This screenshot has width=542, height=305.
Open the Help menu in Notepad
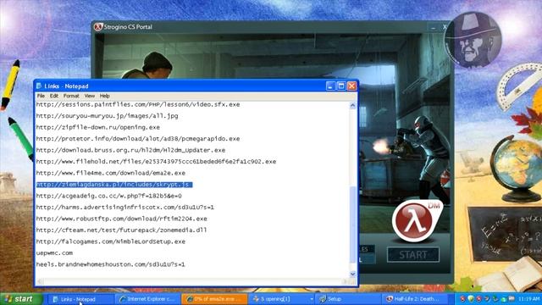click(x=105, y=96)
